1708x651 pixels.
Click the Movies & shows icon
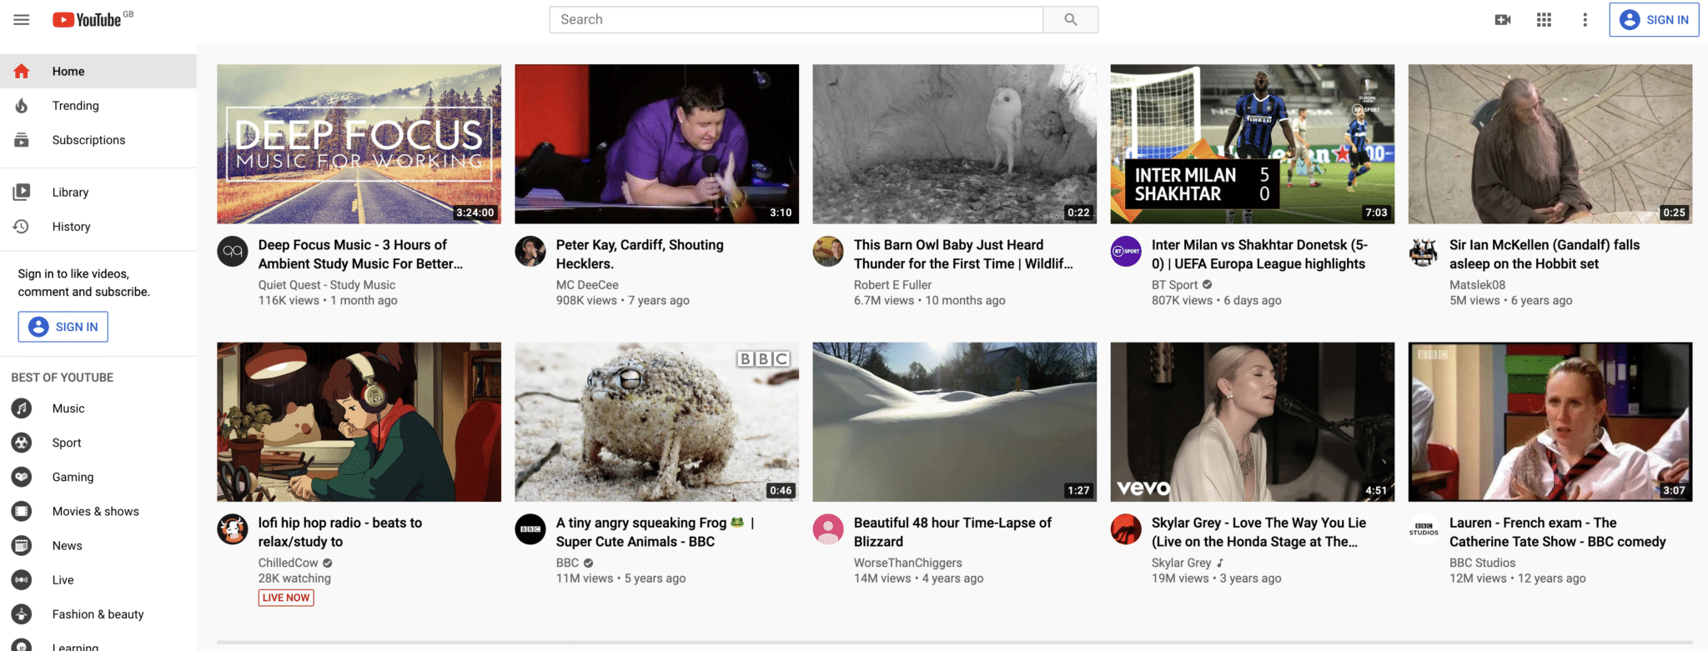click(22, 511)
